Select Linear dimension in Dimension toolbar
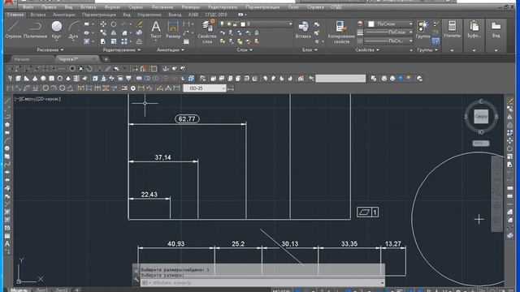Screen dimensions: 520x292 [10, 88]
